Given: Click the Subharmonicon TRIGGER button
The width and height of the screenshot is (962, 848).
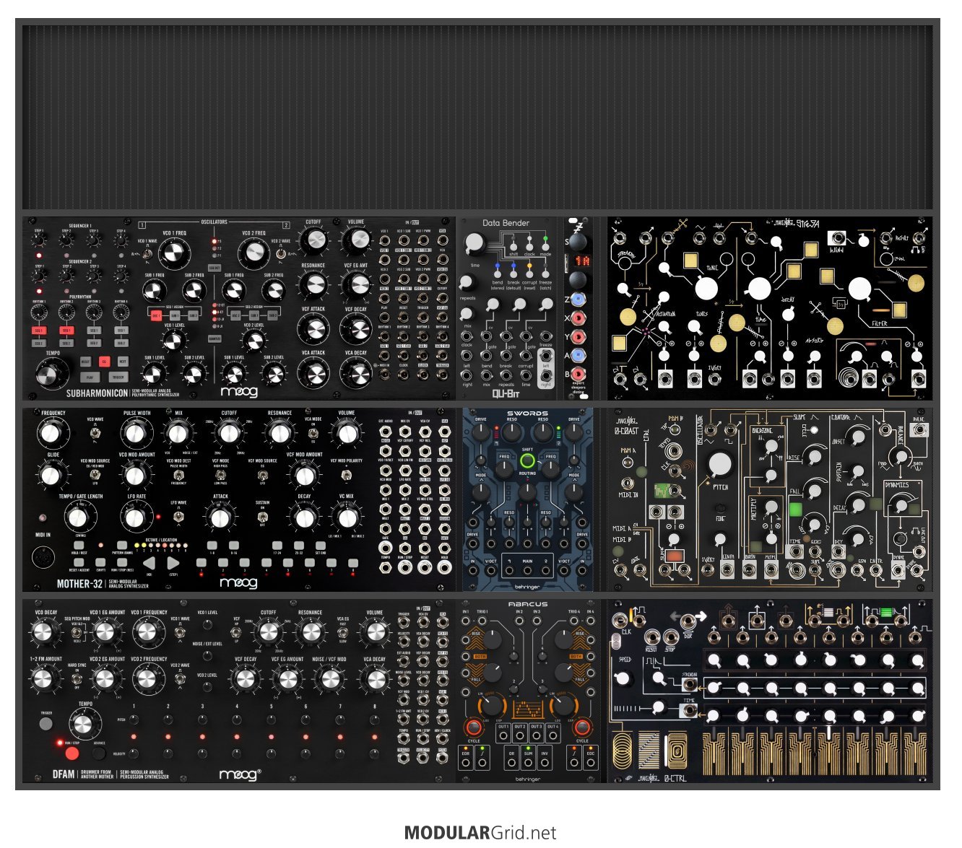Looking at the screenshot, I should (118, 377).
